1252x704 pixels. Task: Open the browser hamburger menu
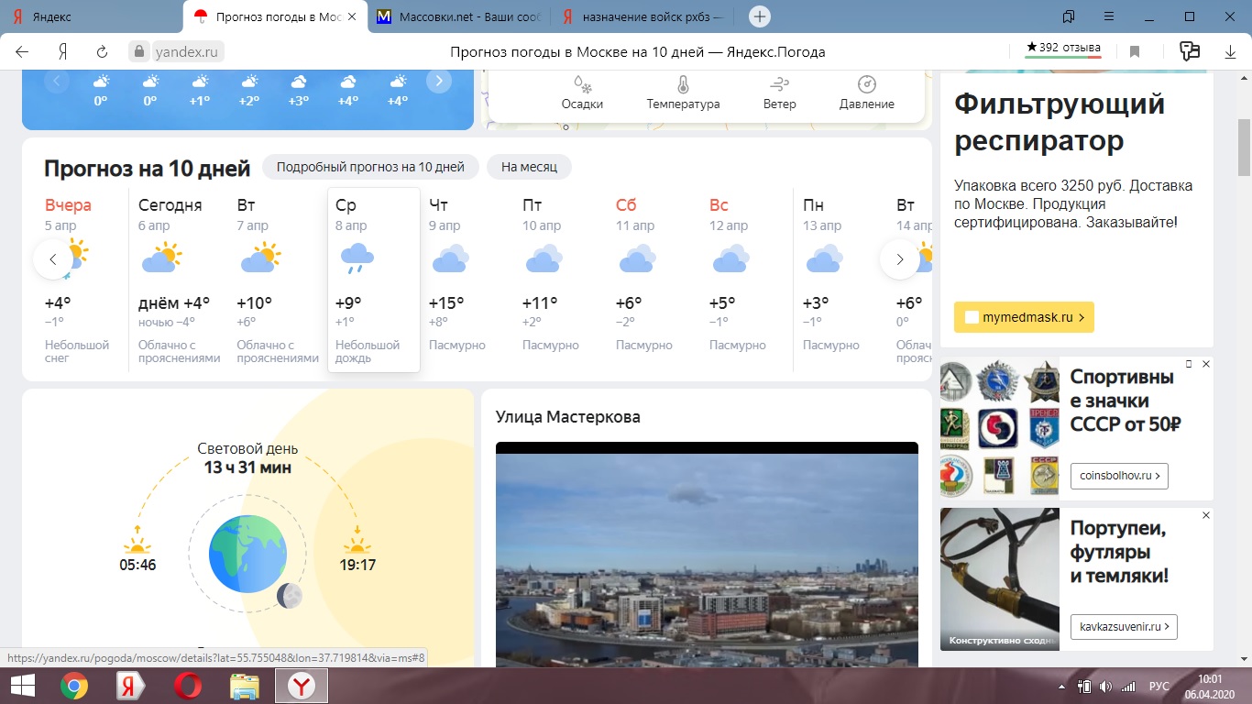[x=1108, y=16]
